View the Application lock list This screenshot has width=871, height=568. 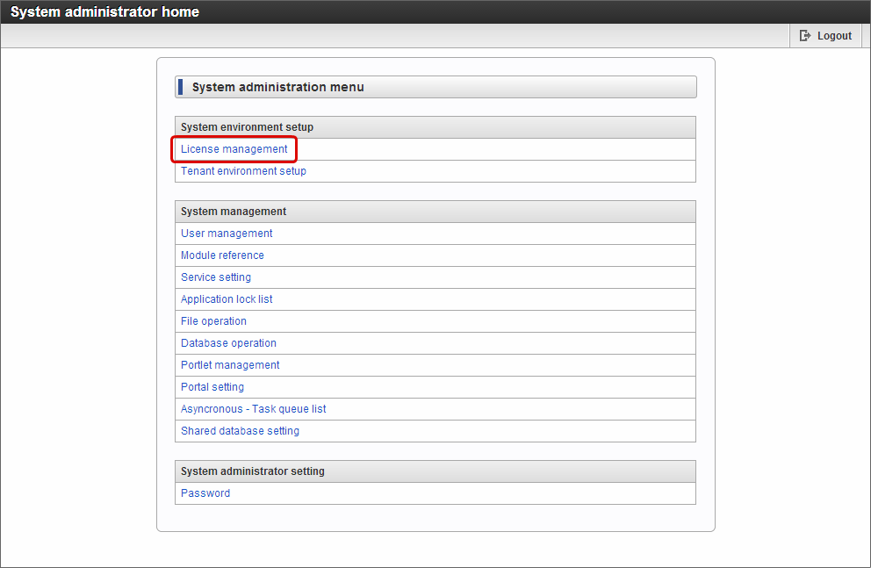(227, 299)
